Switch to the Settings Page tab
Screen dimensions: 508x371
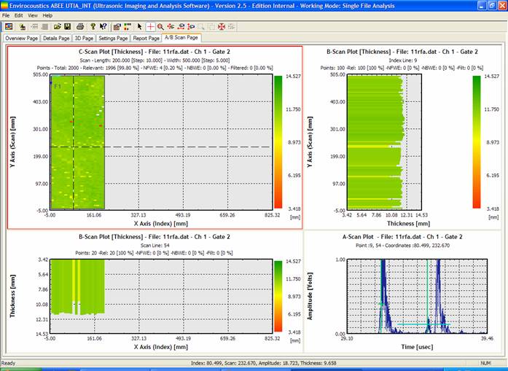(113, 38)
